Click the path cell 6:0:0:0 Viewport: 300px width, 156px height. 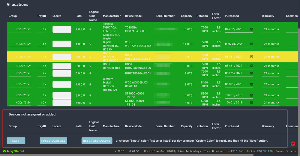pos(80,73)
